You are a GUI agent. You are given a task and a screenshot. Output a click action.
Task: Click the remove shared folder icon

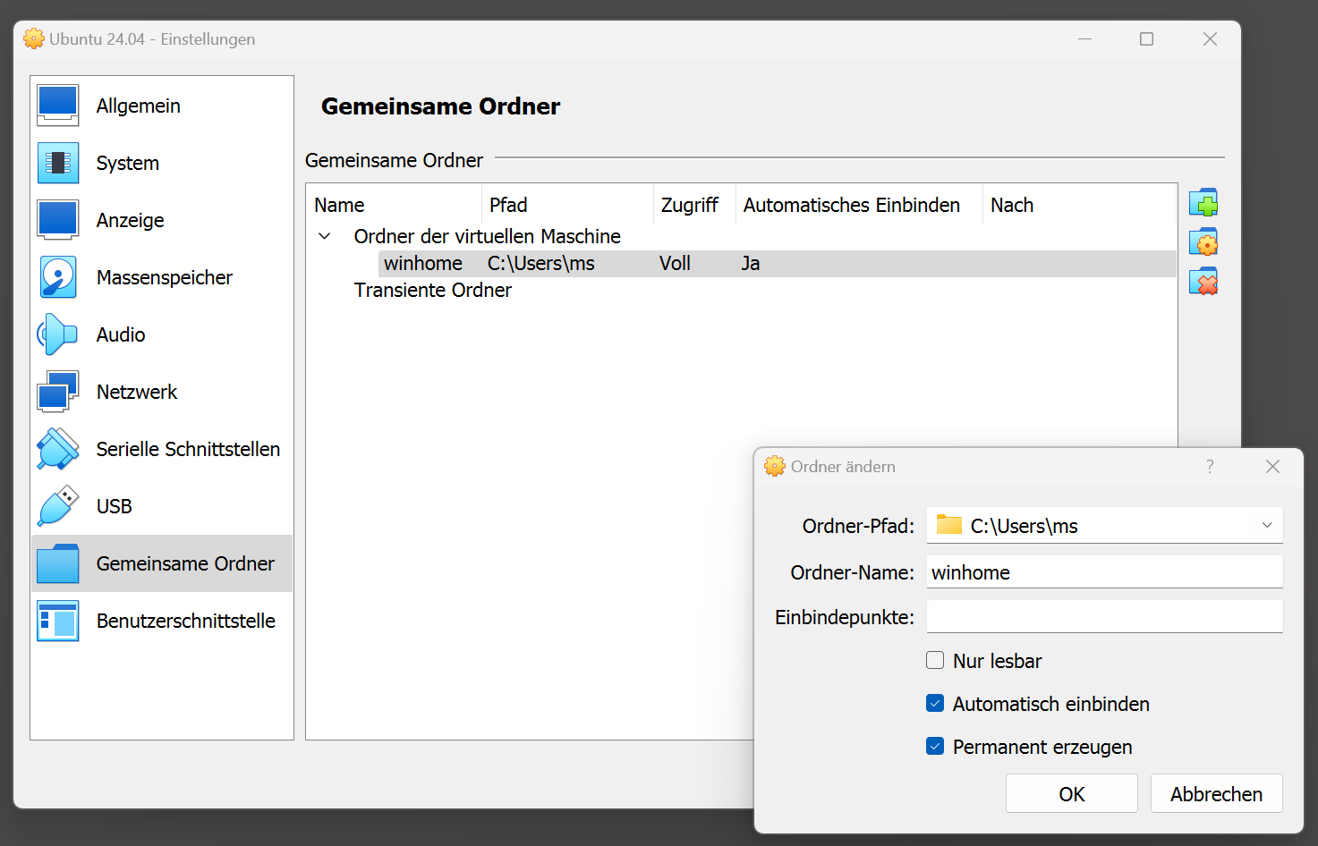click(x=1203, y=282)
